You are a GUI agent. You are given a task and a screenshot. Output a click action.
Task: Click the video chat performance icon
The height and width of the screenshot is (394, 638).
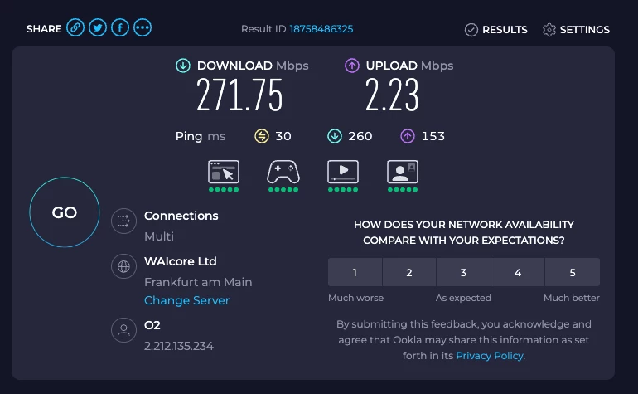click(x=403, y=172)
